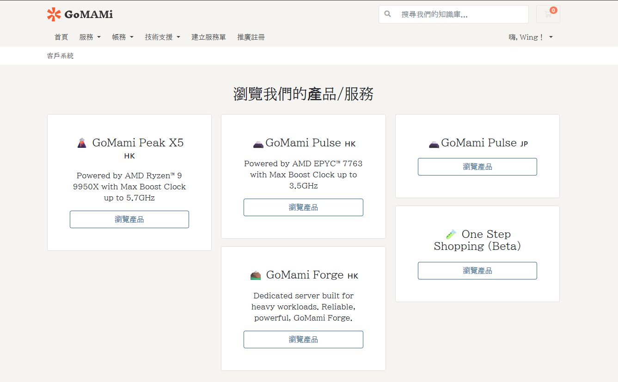Browse products under One Step Shopping (Beta)
The image size is (618, 382).
click(x=477, y=271)
